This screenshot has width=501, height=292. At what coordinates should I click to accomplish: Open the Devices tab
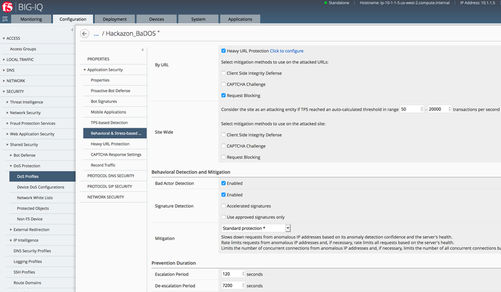click(156, 19)
